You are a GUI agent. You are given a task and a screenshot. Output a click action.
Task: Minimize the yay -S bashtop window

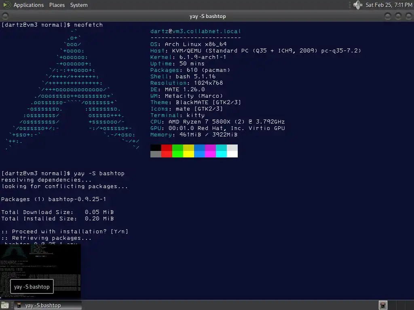point(388,16)
